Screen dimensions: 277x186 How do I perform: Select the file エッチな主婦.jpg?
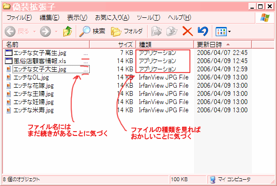click(x=33, y=94)
